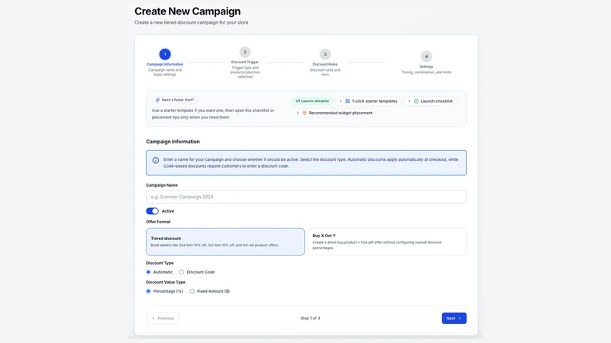Click the Offer Format label
The image size is (611, 343).
pyautogui.click(x=158, y=222)
